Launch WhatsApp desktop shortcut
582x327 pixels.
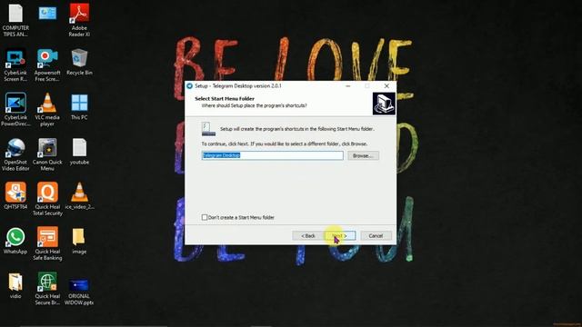click(15, 237)
